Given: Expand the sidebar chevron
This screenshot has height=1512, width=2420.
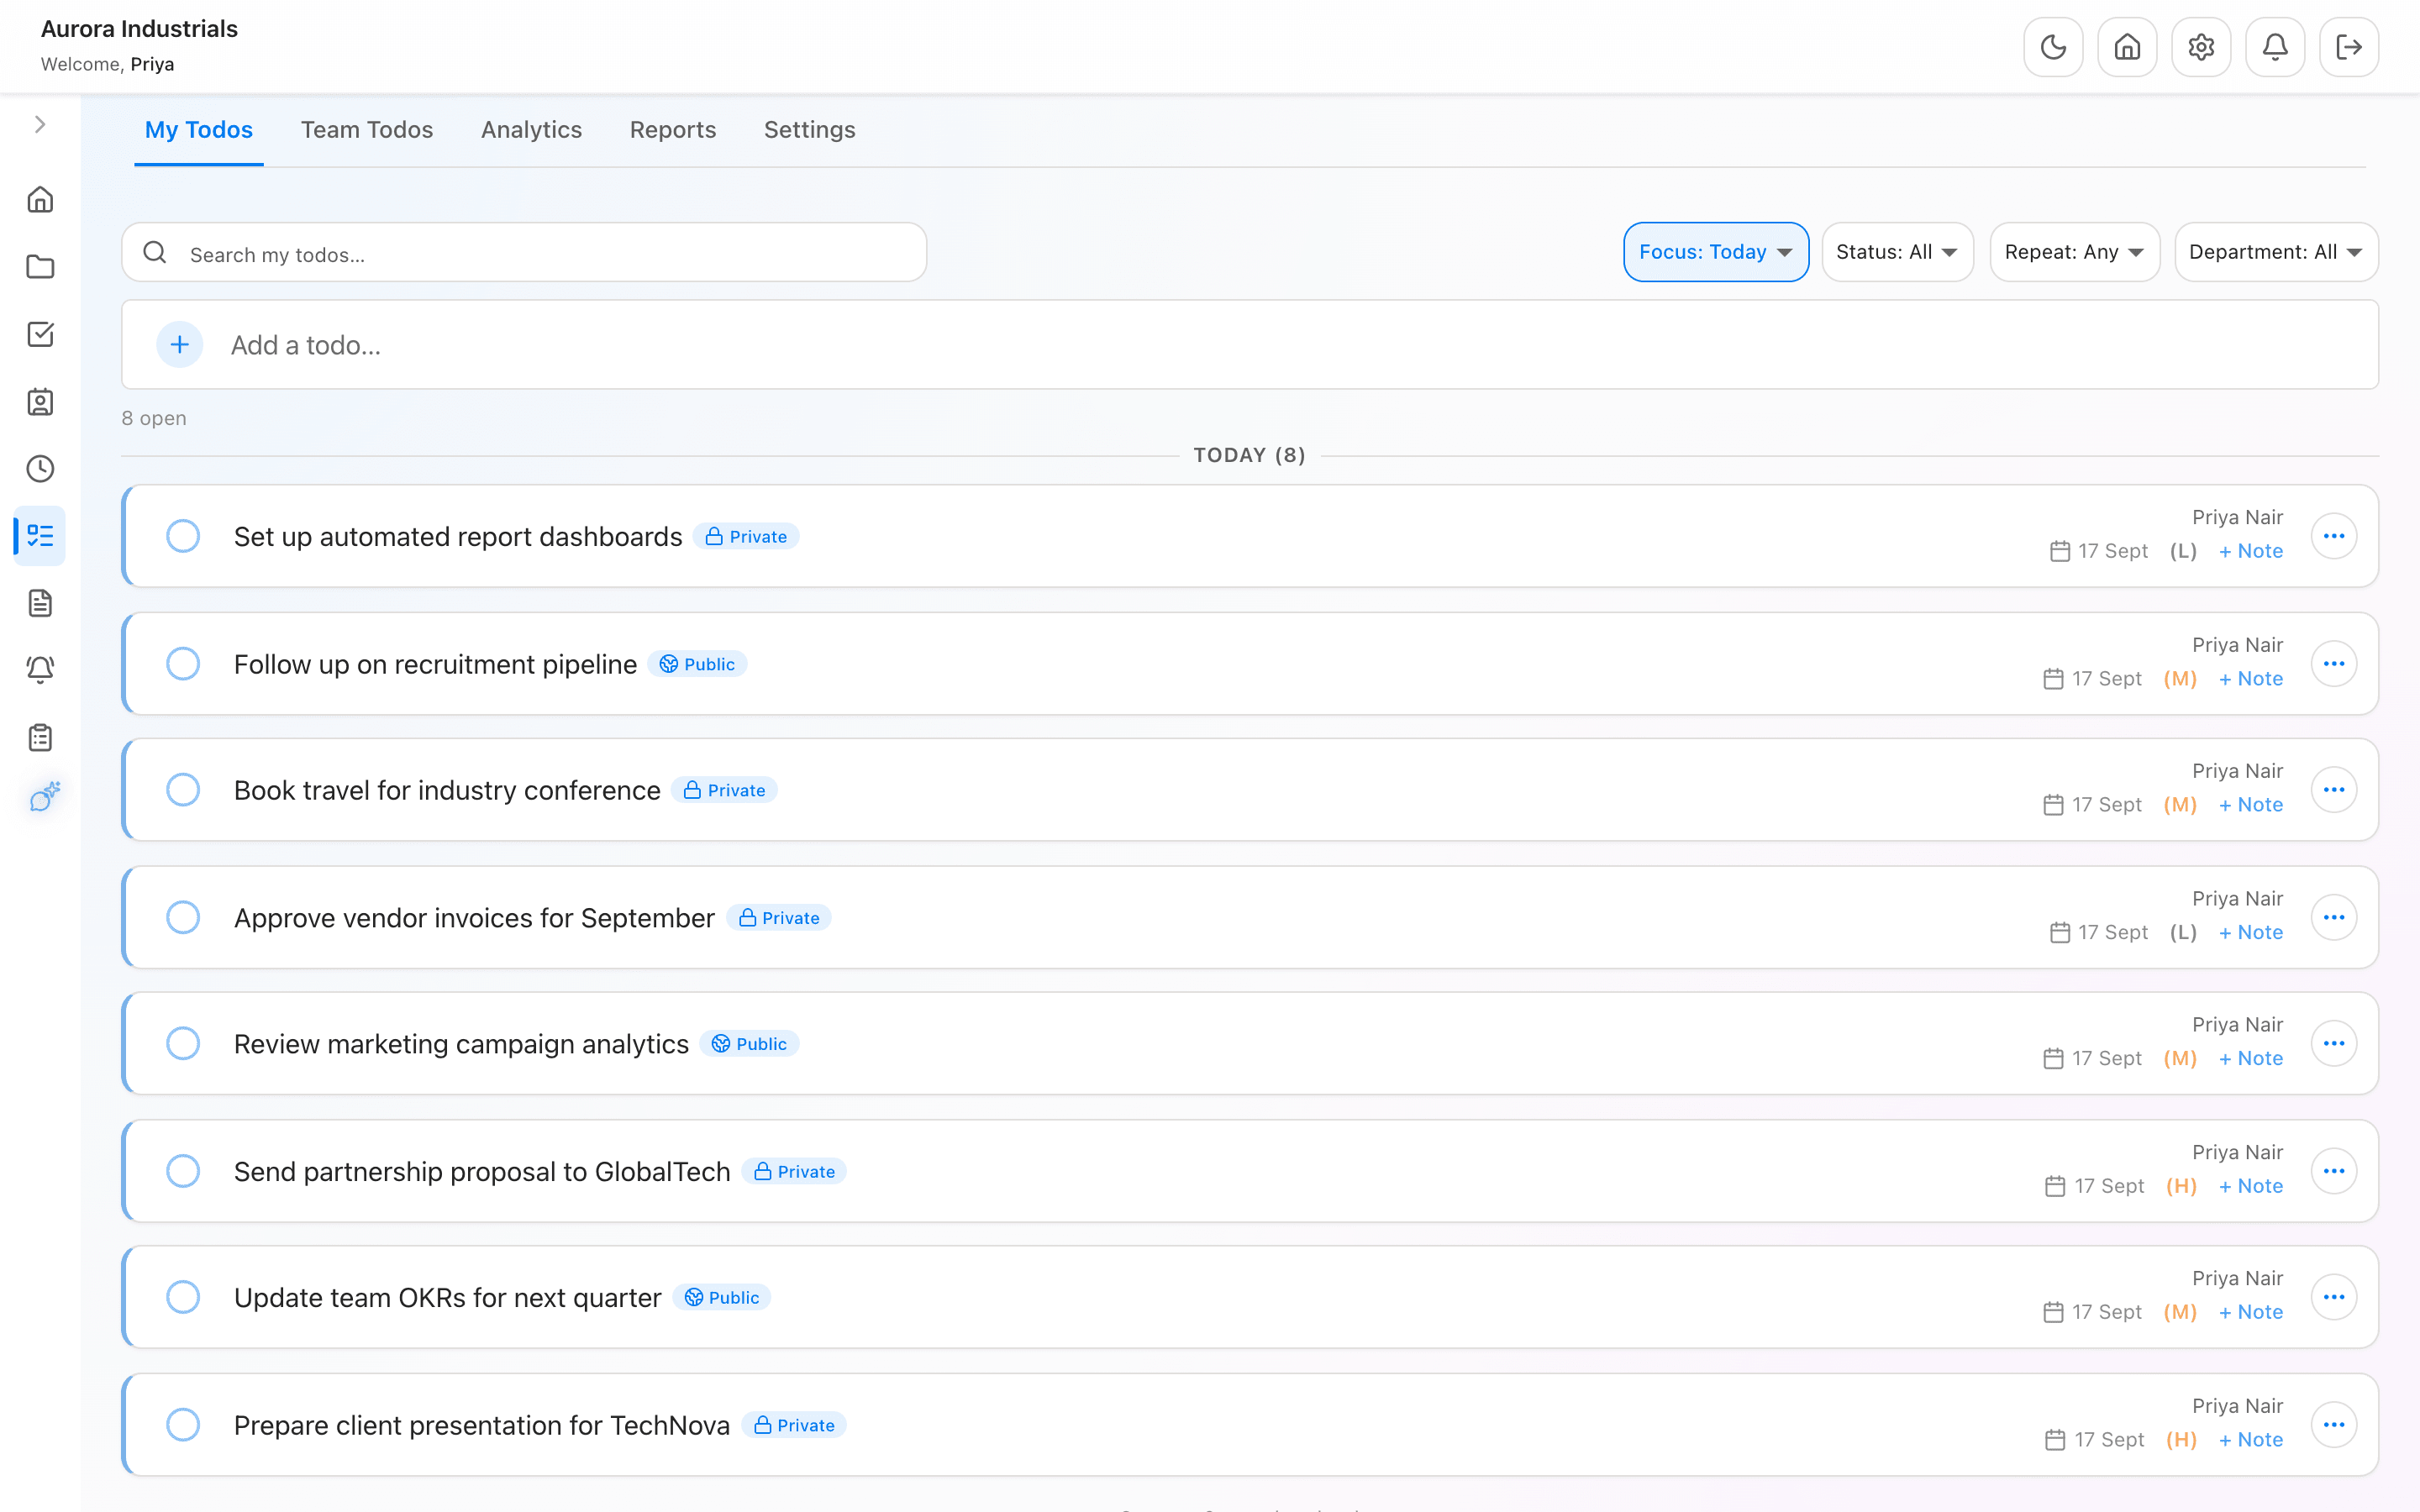Looking at the screenshot, I should coord(40,124).
